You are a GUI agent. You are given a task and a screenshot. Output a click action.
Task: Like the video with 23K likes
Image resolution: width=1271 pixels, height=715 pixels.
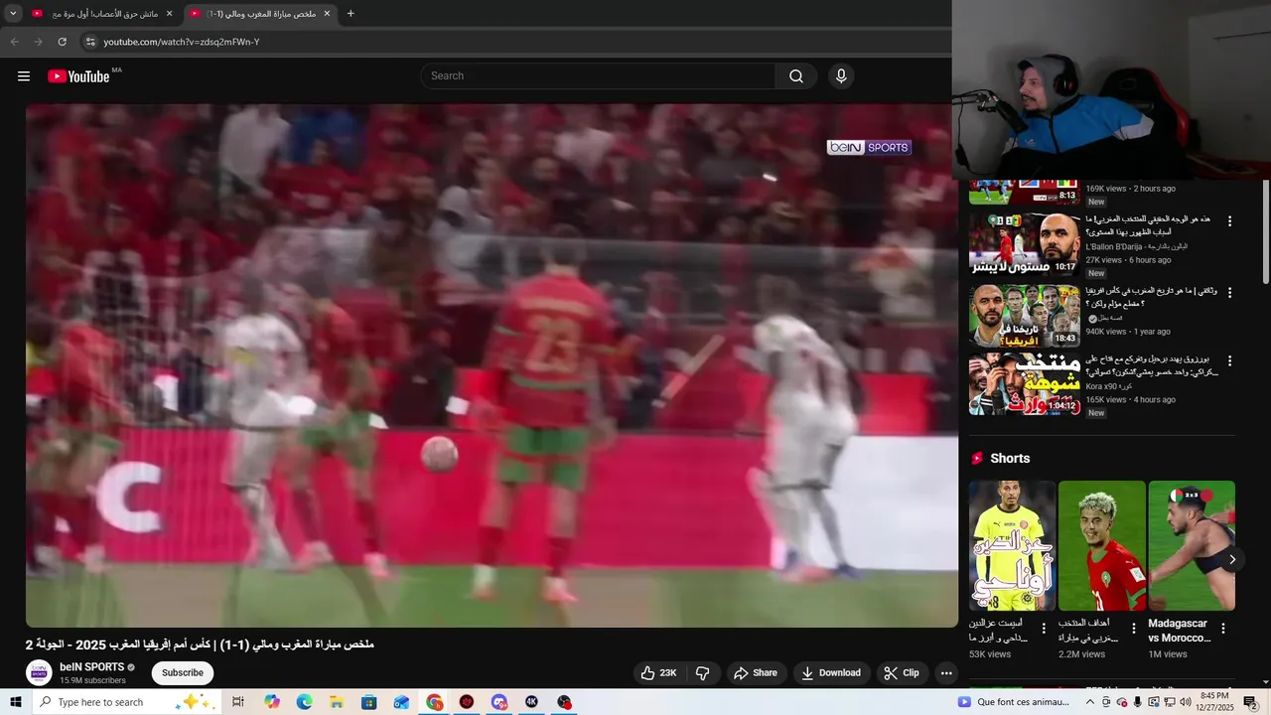658,673
